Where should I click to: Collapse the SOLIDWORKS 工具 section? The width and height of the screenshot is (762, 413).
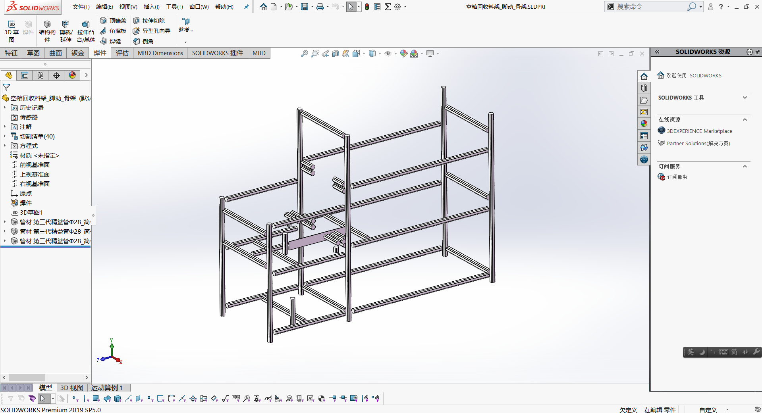[745, 98]
